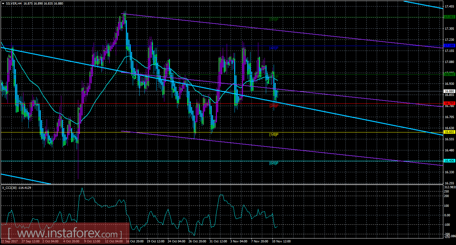
Task: Click the 10 Nov 12:00 time label
Action: pyautogui.click(x=281, y=241)
